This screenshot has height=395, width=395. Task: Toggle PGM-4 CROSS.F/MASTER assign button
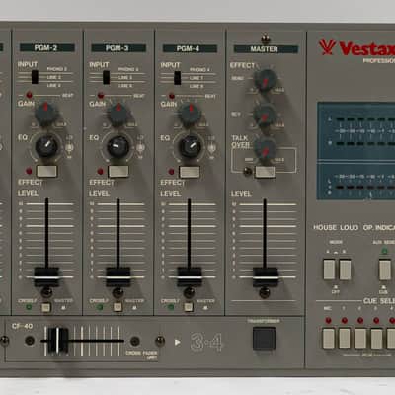point(189,307)
